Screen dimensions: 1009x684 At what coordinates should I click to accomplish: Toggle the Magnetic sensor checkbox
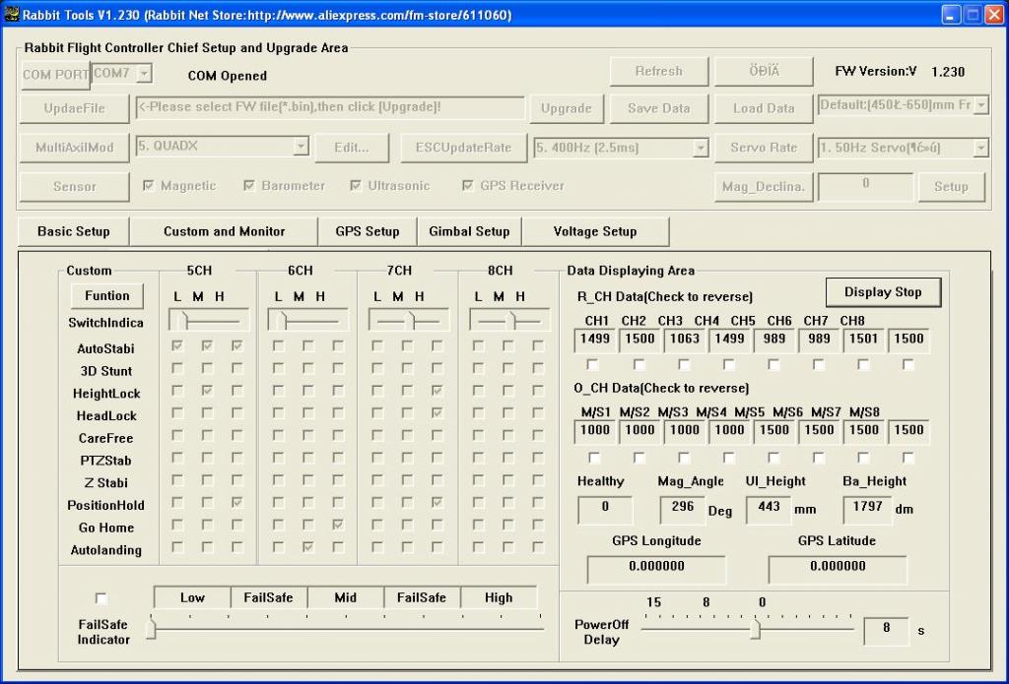coord(149,185)
